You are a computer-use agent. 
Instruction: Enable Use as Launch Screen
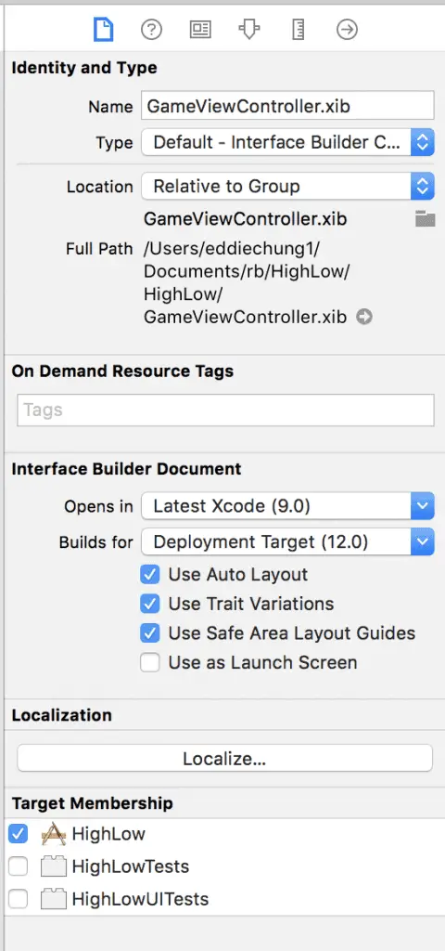click(150, 662)
